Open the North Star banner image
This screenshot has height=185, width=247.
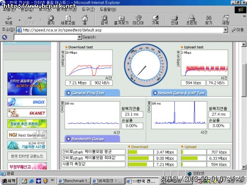tap(27, 84)
